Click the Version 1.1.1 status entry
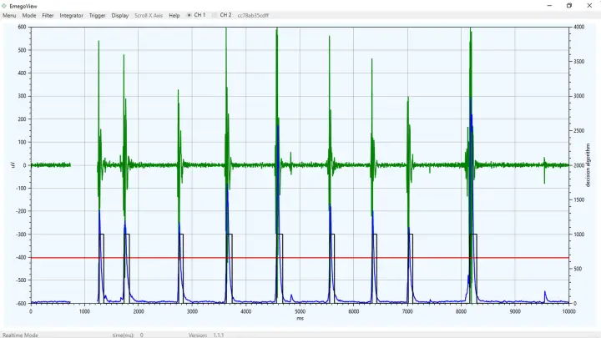The width and height of the screenshot is (601, 338). (206, 335)
